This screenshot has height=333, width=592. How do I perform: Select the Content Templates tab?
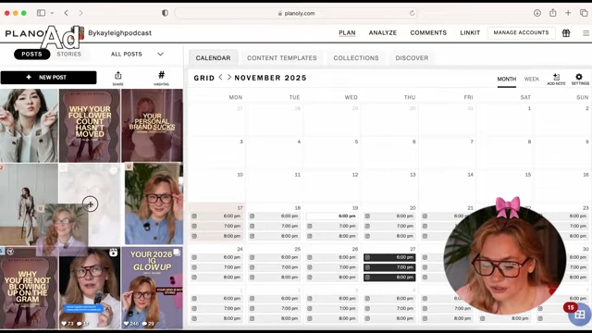pyautogui.click(x=281, y=57)
